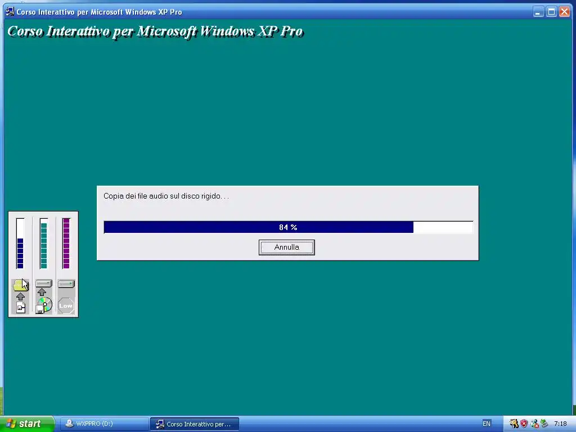
Task: Minimize the Corso Interattivo window
Action: tap(538, 12)
